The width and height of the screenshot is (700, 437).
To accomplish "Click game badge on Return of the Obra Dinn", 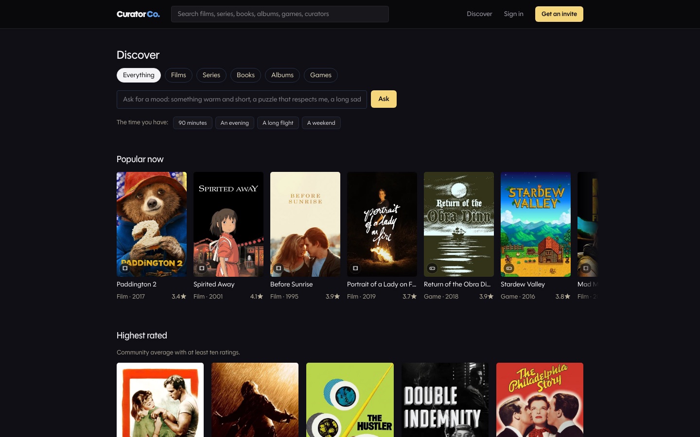I will [x=432, y=268].
